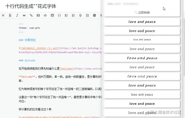This screenshot has width=185, height=118.
Task: Select the thin script 'love and peace' card
Action: [x=142, y=76]
